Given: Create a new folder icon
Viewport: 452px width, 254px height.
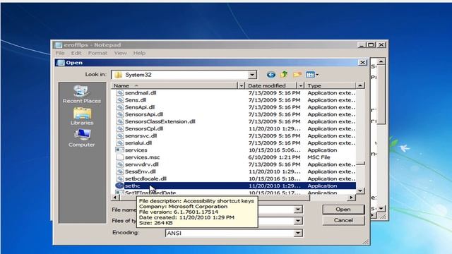Looking at the screenshot, I should (x=297, y=75).
